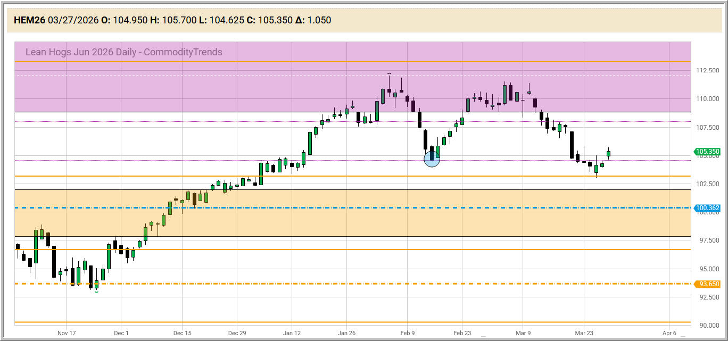The height and width of the screenshot is (341, 728).
Task: Click the chart title Lean Hogs Jun 2026 Daily
Action: pyautogui.click(x=123, y=52)
